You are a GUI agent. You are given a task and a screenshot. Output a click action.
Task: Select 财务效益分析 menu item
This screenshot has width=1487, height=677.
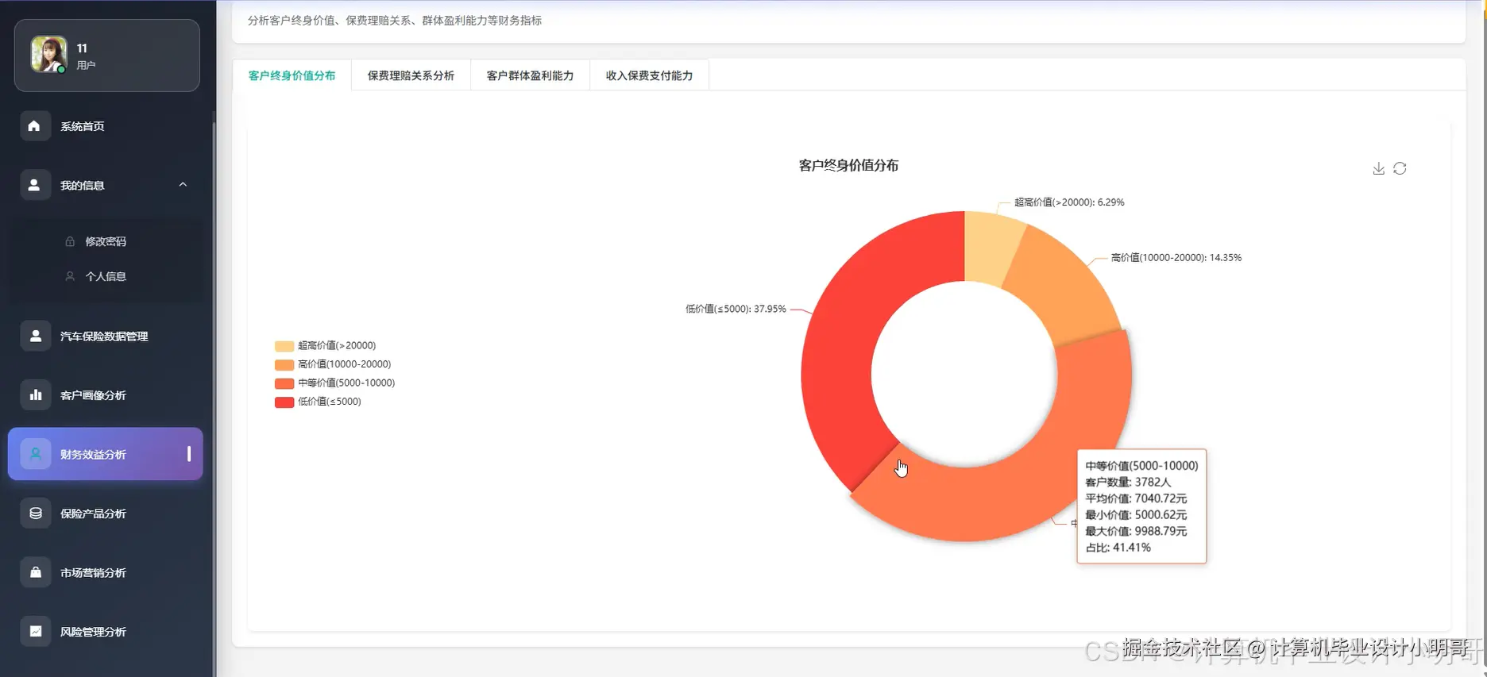106,454
